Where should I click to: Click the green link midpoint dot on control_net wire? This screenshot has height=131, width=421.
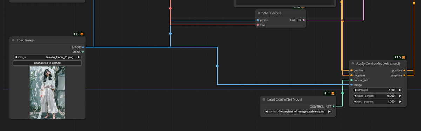(x=342, y=93)
